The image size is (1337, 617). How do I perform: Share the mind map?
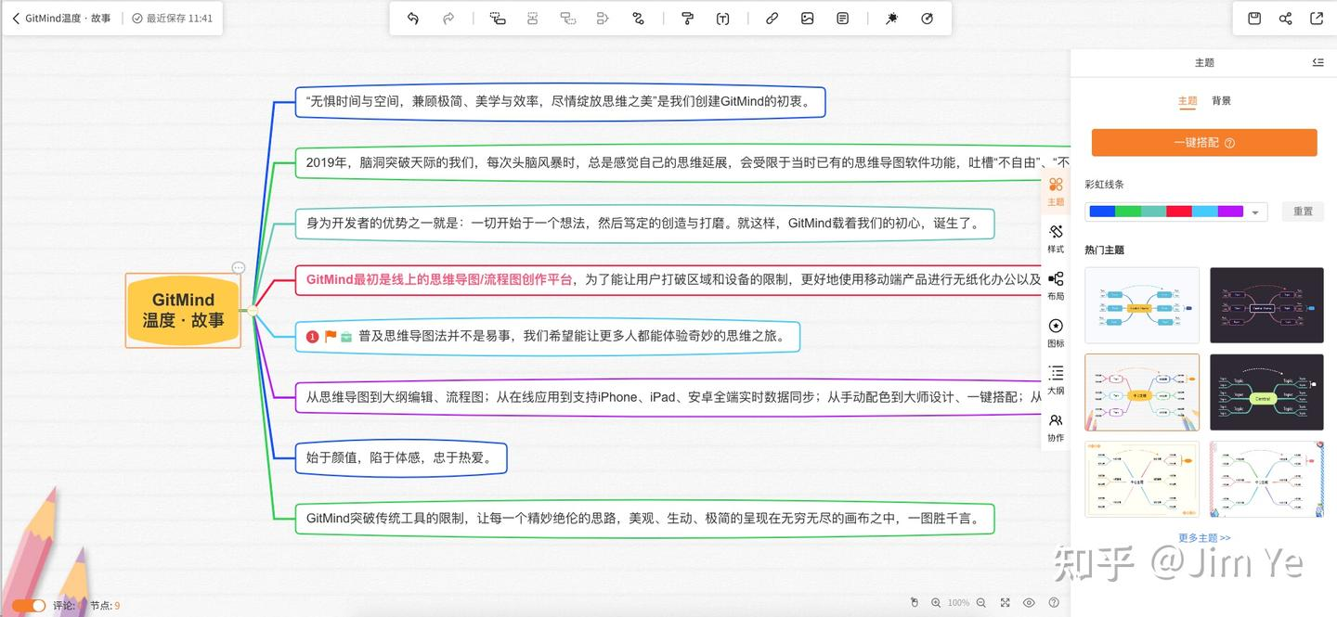coord(1285,19)
